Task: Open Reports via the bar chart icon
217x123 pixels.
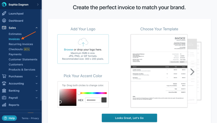Action: point(4,105)
